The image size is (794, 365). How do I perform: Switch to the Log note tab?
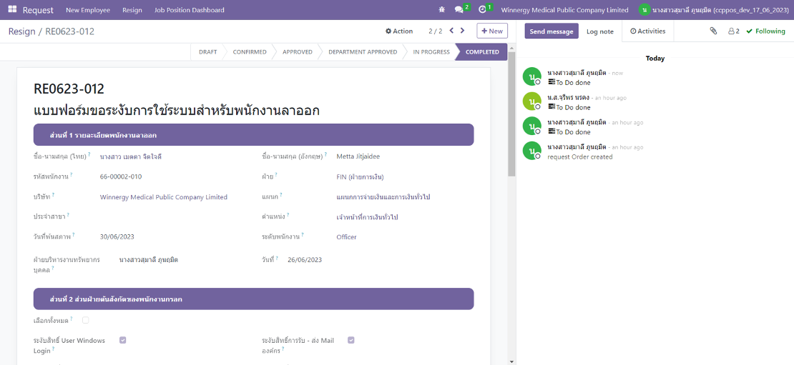(600, 31)
